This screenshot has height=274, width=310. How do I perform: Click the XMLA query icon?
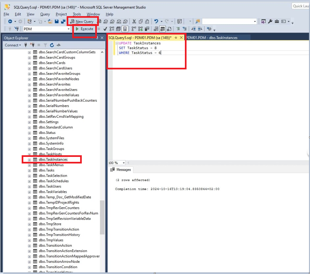click(x=119, y=21)
